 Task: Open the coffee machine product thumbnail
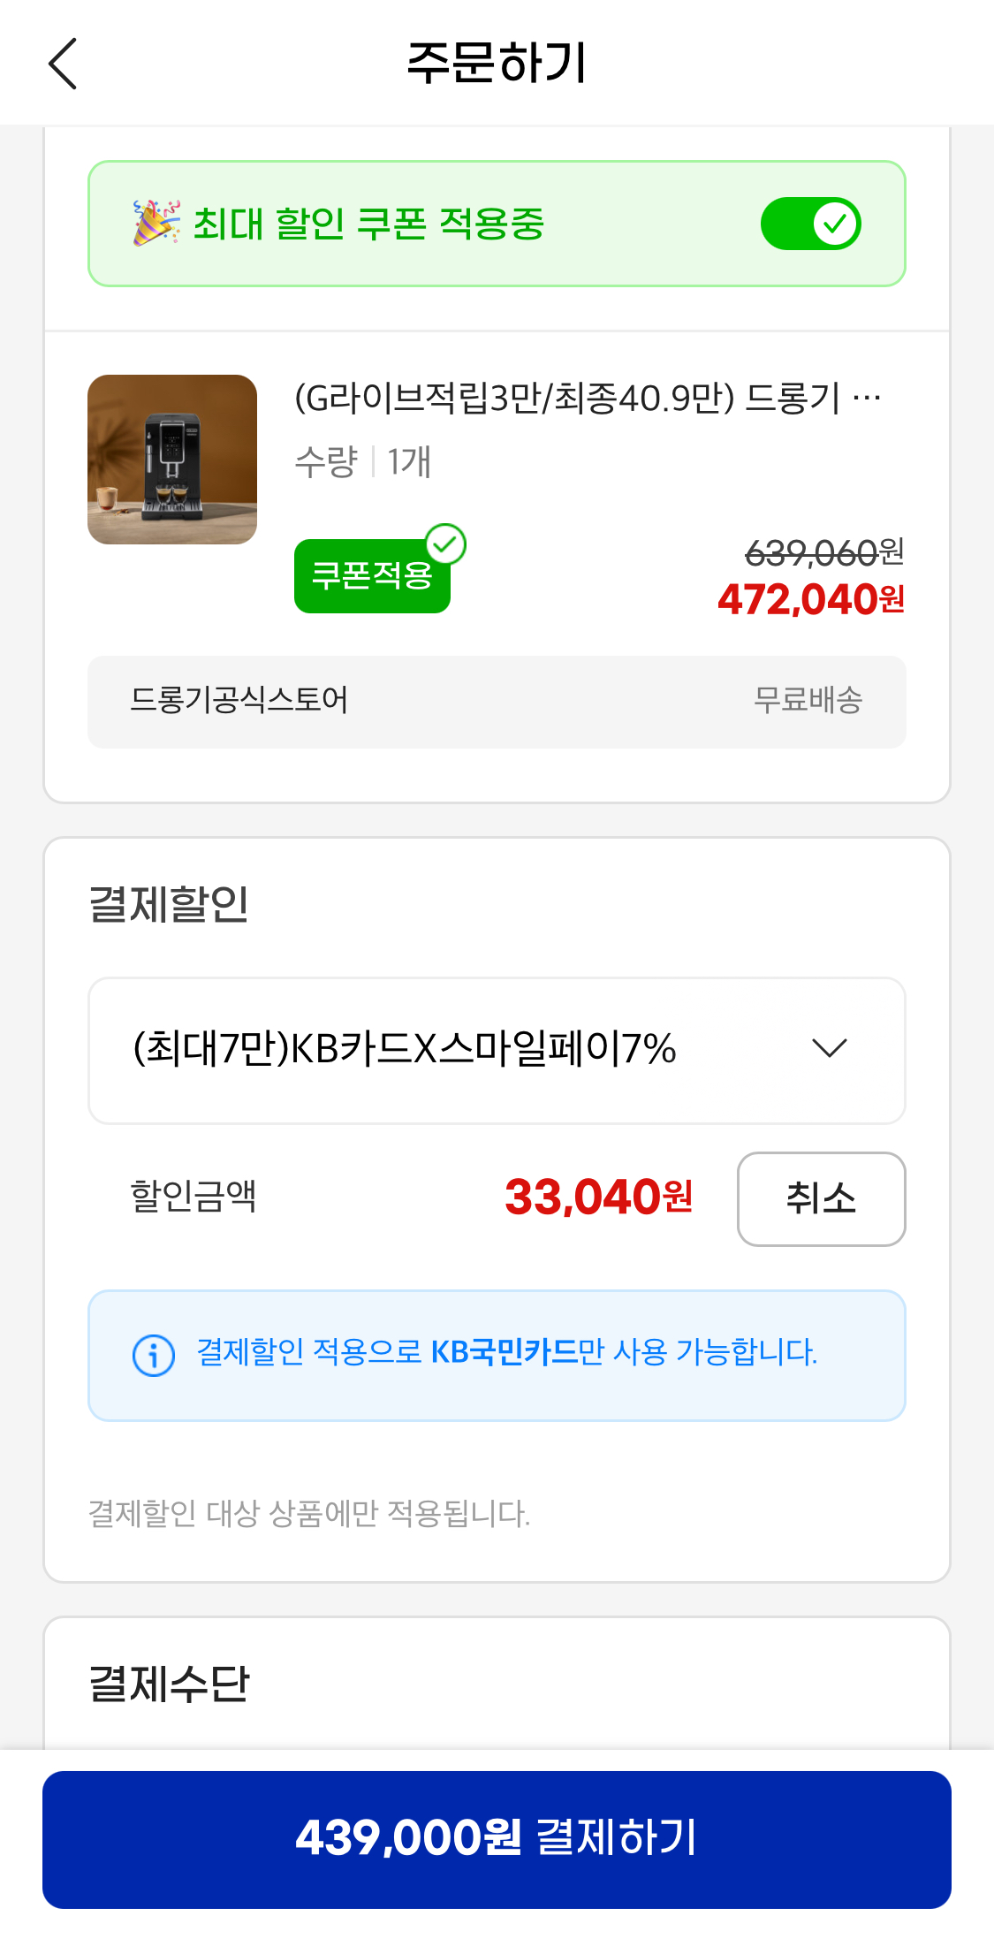[172, 460]
